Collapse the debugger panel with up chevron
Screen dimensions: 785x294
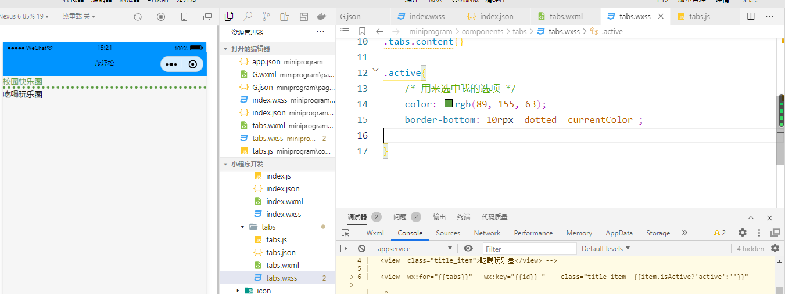[x=751, y=217]
